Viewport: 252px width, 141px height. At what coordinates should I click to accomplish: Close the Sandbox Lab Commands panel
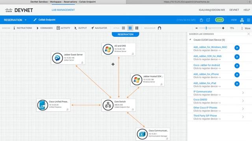(248, 34)
